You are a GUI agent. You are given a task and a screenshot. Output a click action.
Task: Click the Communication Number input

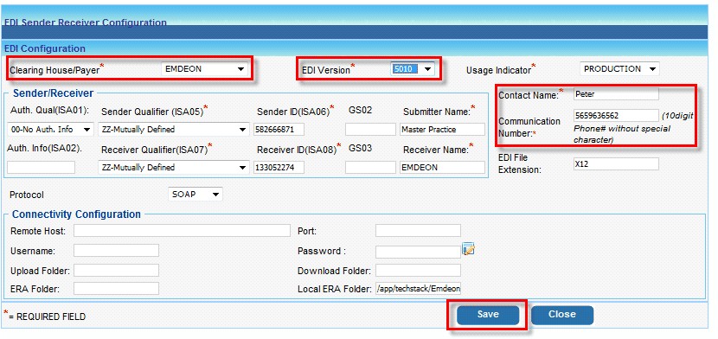pos(616,115)
